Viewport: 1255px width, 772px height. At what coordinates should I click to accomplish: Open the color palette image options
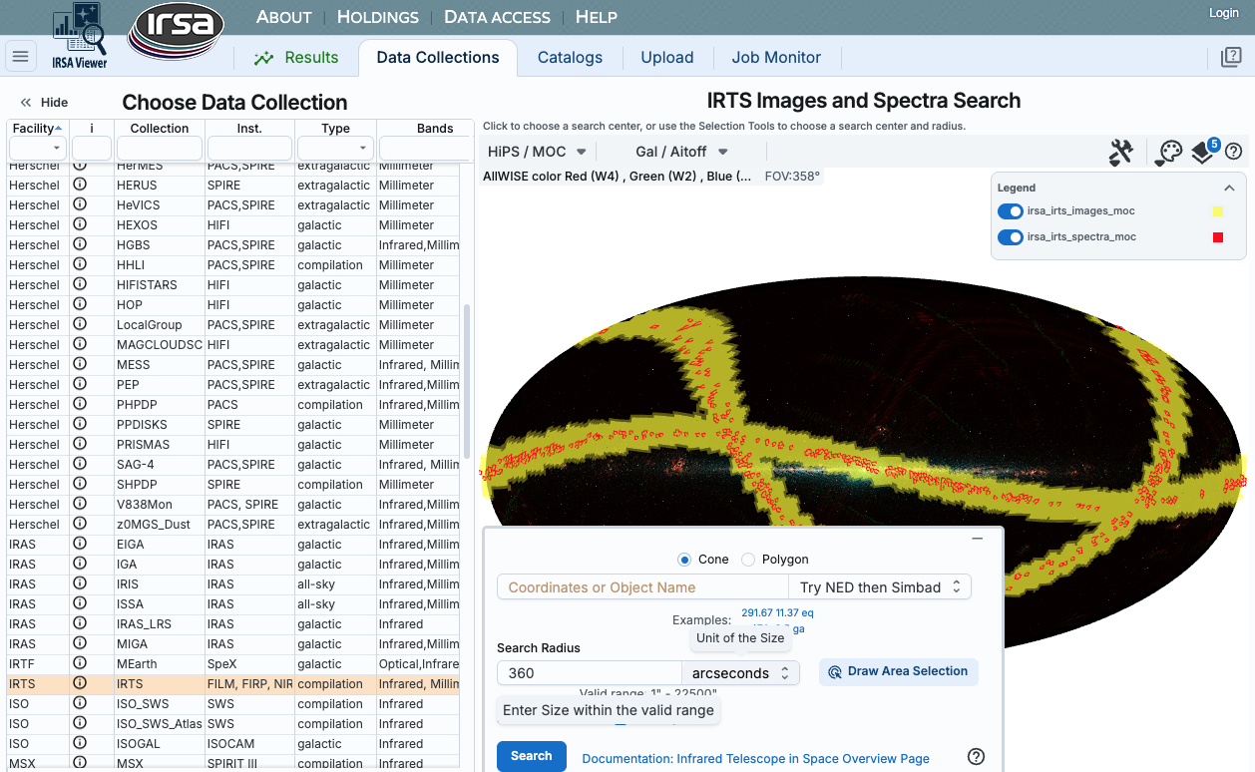1168,152
